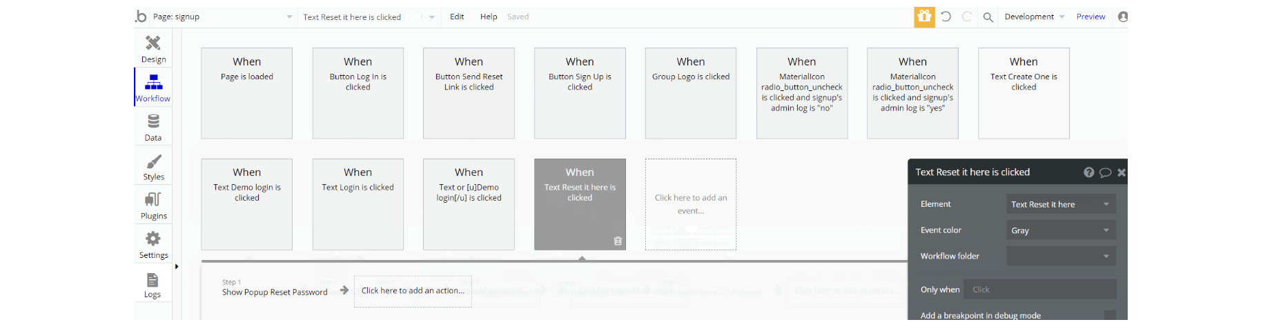Image resolution: width=1263 pixels, height=331 pixels.
Task: Delete the selected event with trash icon
Action: tap(618, 241)
